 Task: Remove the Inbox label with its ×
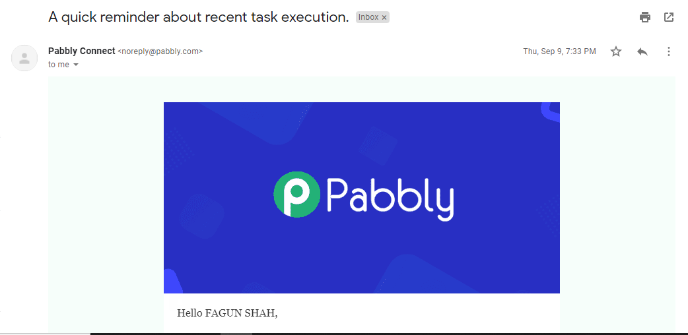coord(384,18)
